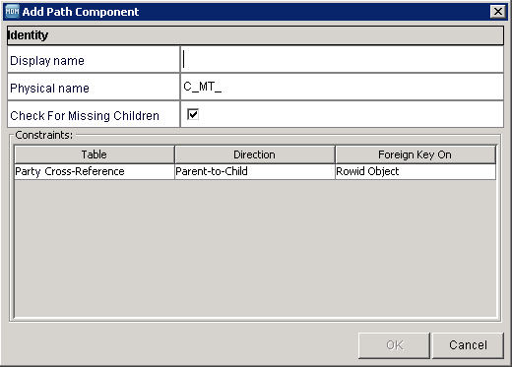Click the OK button

point(394,345)
